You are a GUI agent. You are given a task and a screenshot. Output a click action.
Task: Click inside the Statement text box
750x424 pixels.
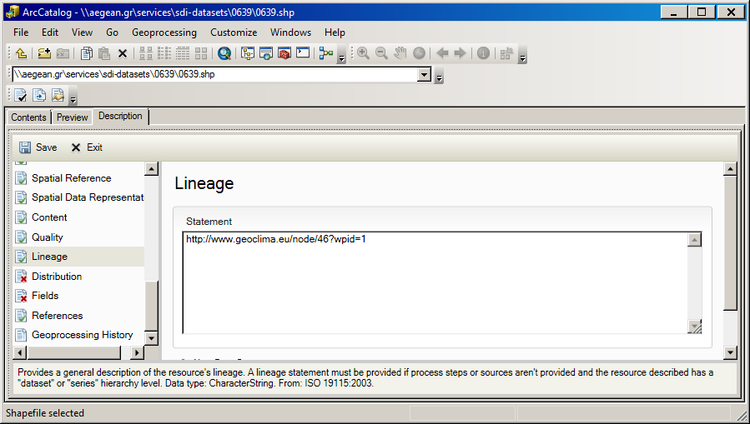click(435, 282)
